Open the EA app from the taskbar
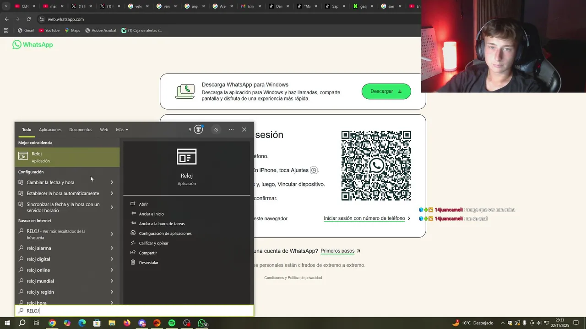 click(x=157, y=323)
